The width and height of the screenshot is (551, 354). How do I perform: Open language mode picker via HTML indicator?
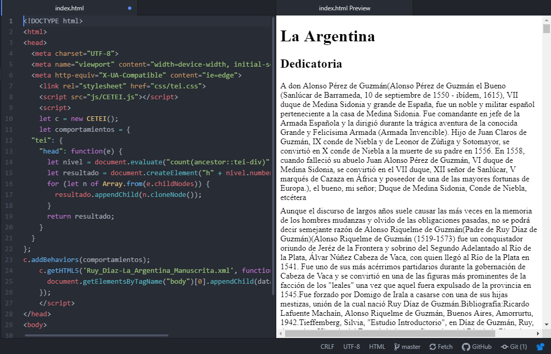(x=377, y=346)
